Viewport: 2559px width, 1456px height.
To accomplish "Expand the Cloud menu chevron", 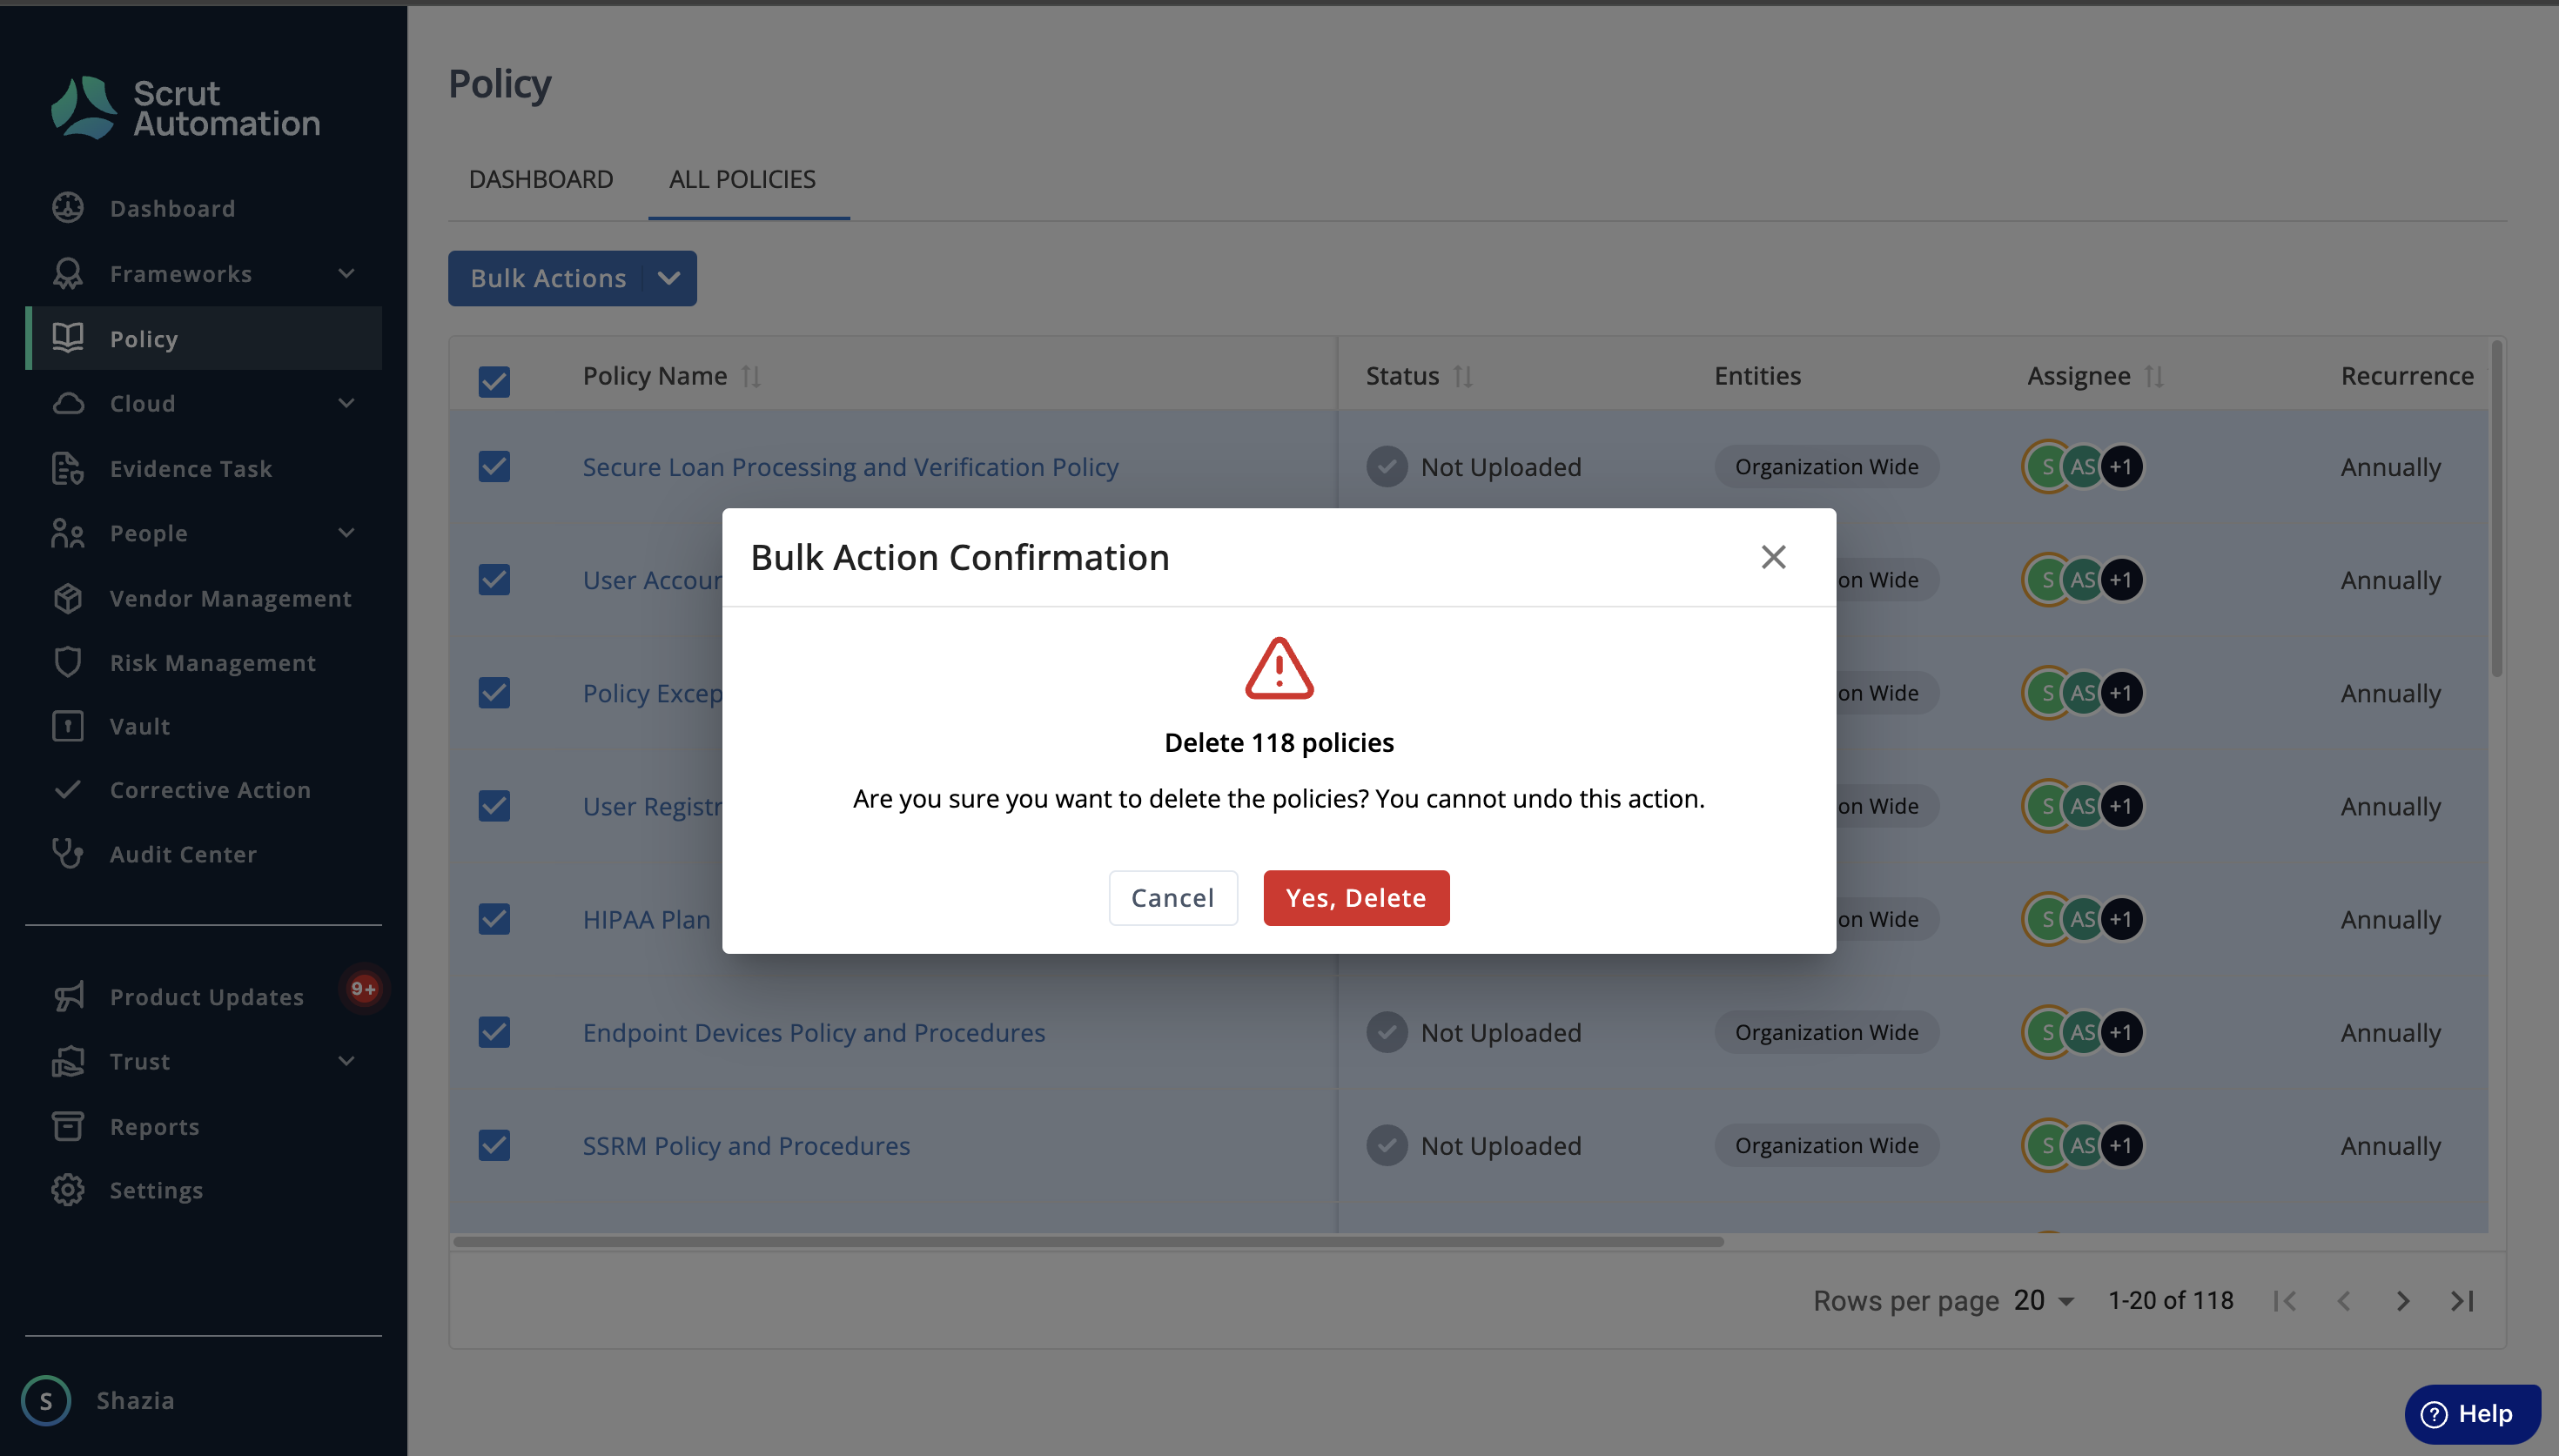I will 347,403.
